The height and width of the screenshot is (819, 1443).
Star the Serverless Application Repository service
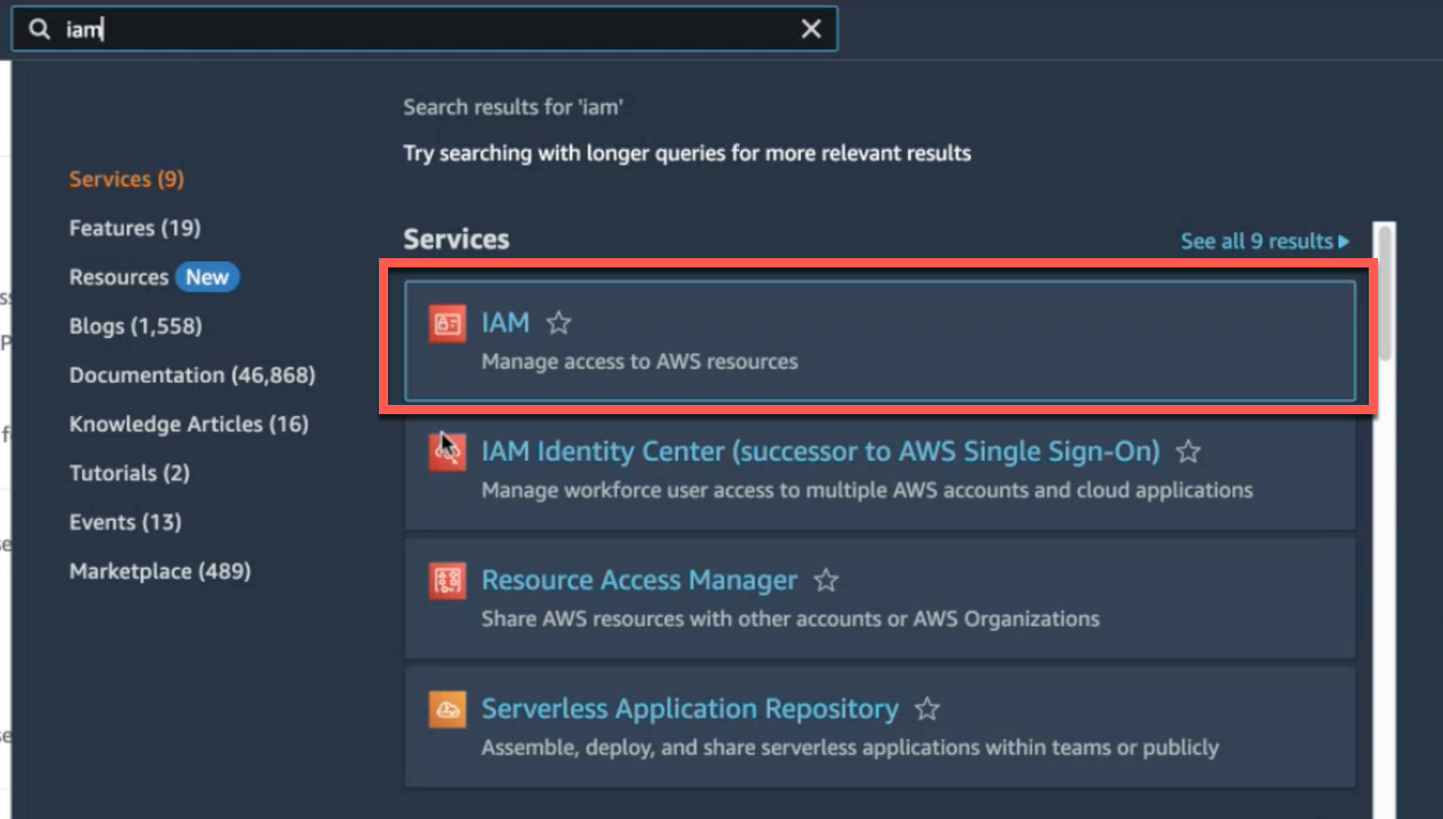coord(927,710)
